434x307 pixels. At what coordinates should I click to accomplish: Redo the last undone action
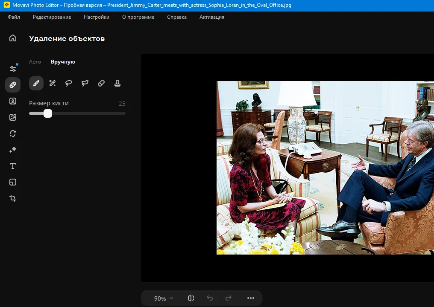(x=229, y=298)
